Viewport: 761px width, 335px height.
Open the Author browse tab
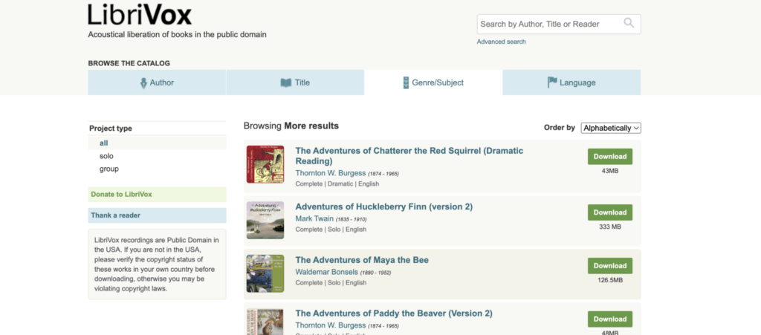157,82
